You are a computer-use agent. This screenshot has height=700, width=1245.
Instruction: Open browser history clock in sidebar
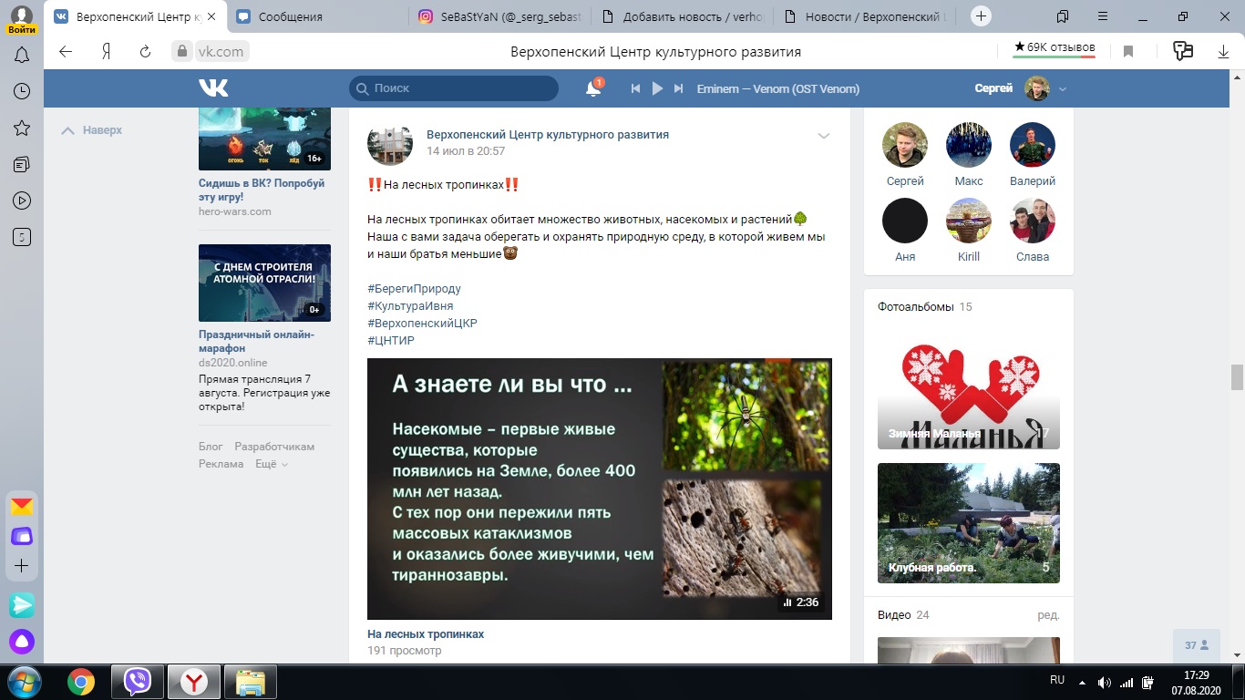[x=22, y=91]
